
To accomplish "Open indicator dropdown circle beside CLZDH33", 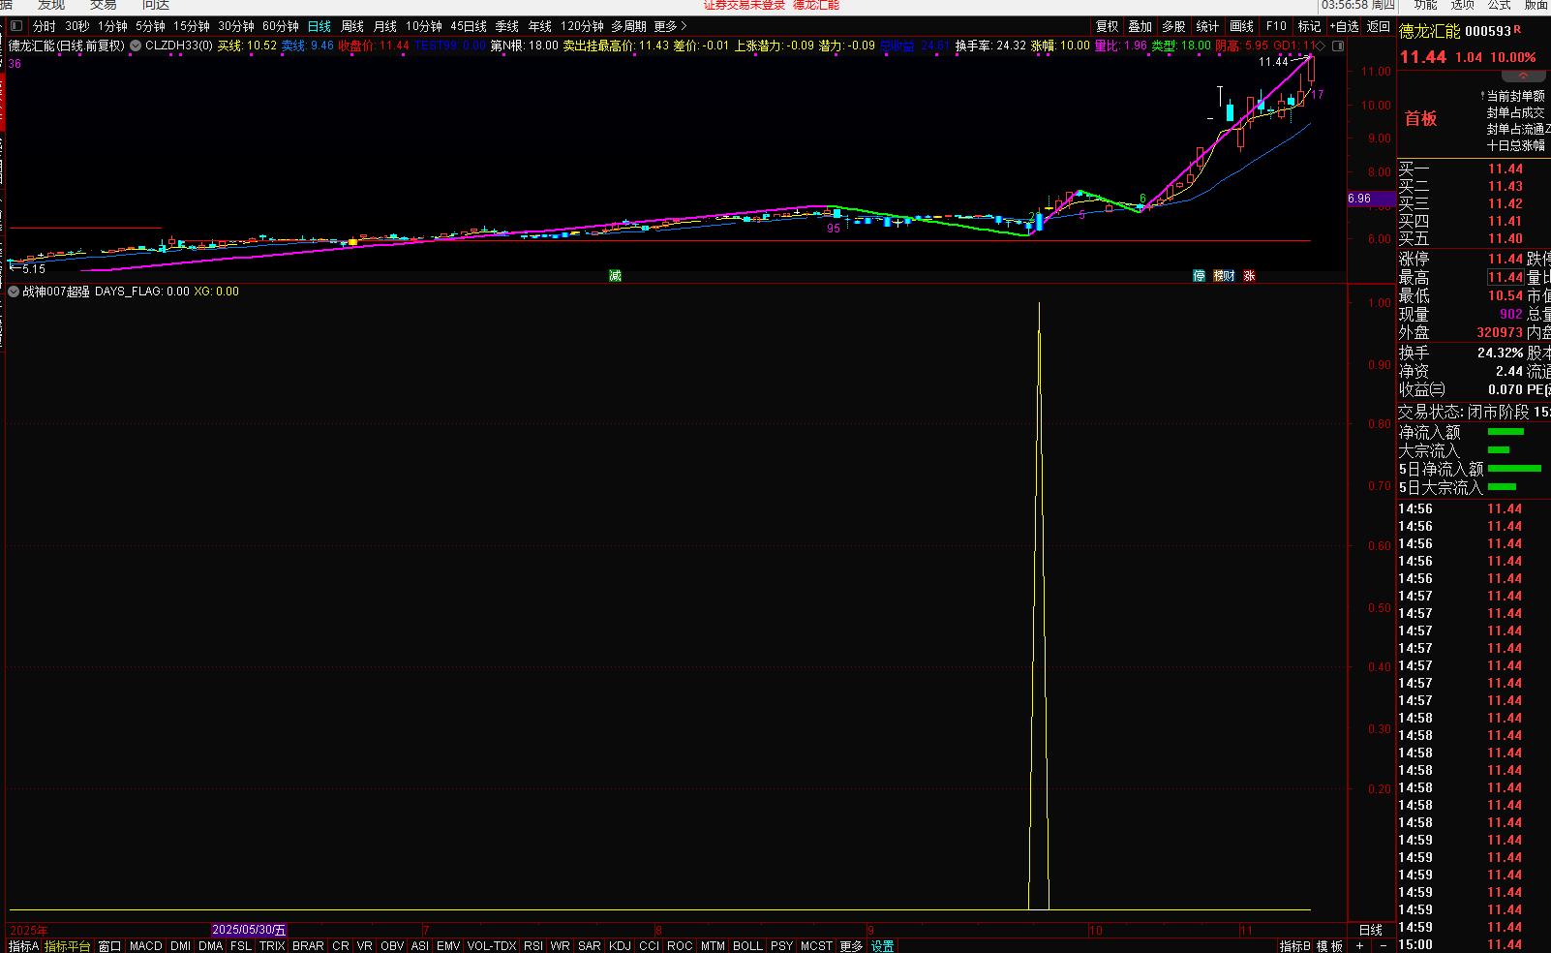I will (136, 46).
